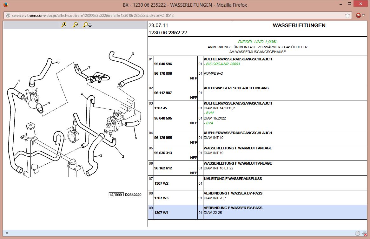Click the WASSERLEITUNGEN title
The height and width of the screenshot is (239, 370).
pyautogui.click(x=299, y=25)
